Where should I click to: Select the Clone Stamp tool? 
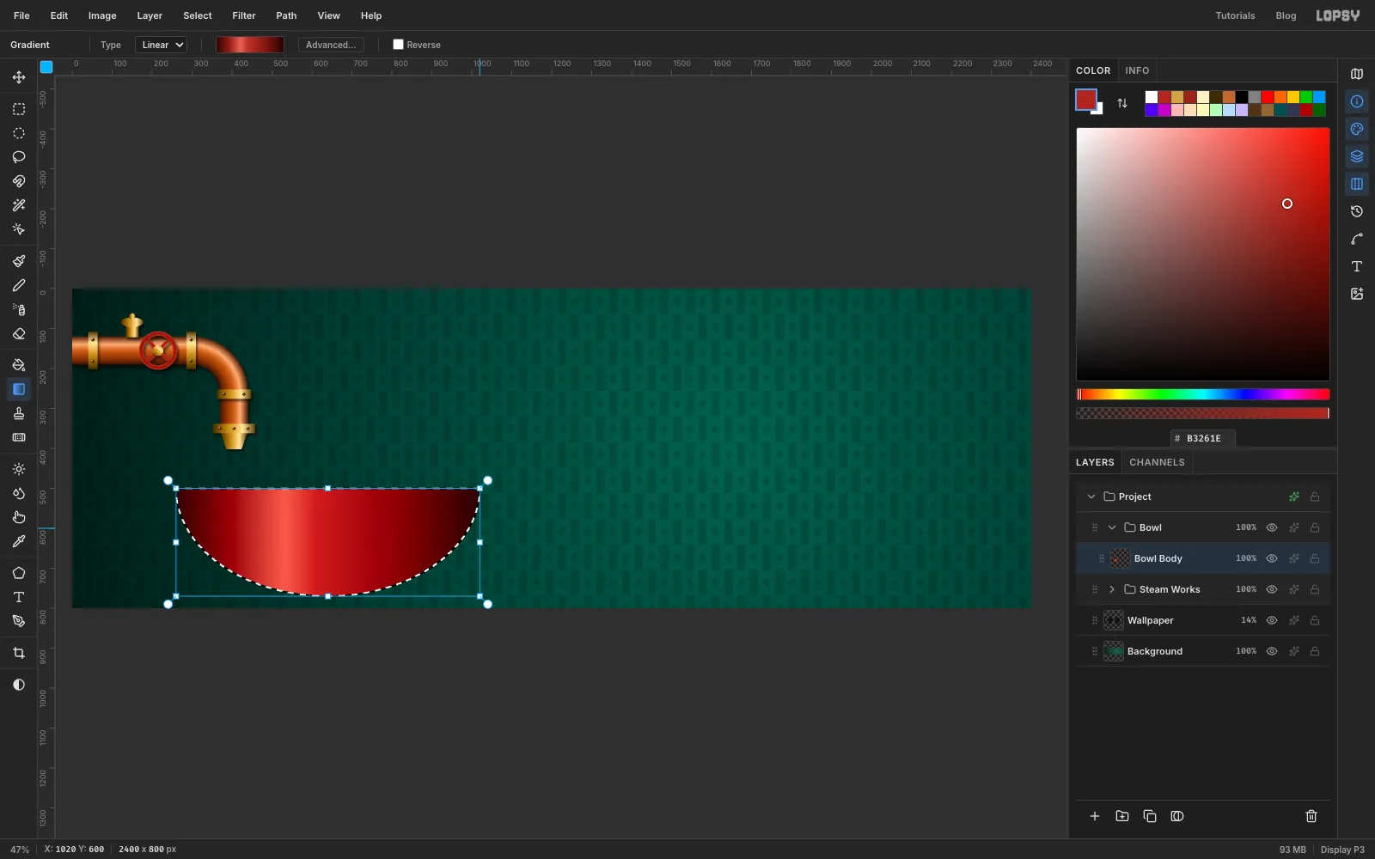pyautogui.click(x=19, y=413)
